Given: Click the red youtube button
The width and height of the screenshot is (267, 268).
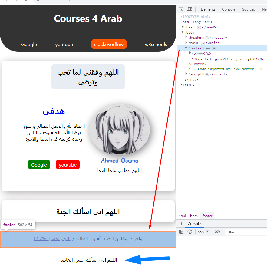Looking at the screenshot, I should pyautogui.click(x=68, y=165).
